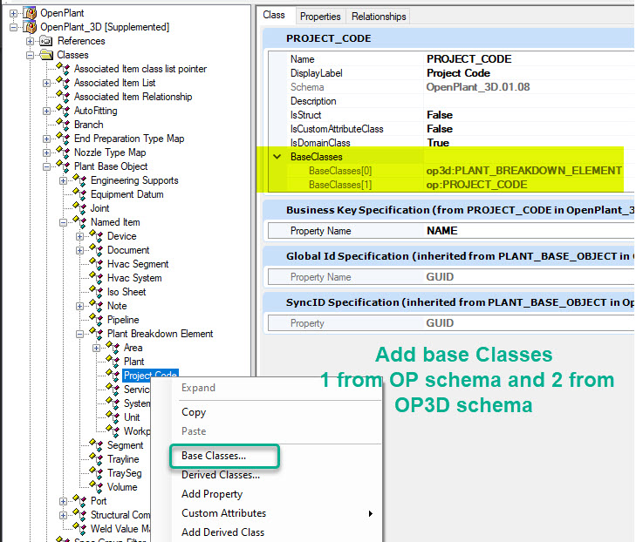Expand the OpenPlant schema node
636x542 pixels.
click(x=13, y=13)
